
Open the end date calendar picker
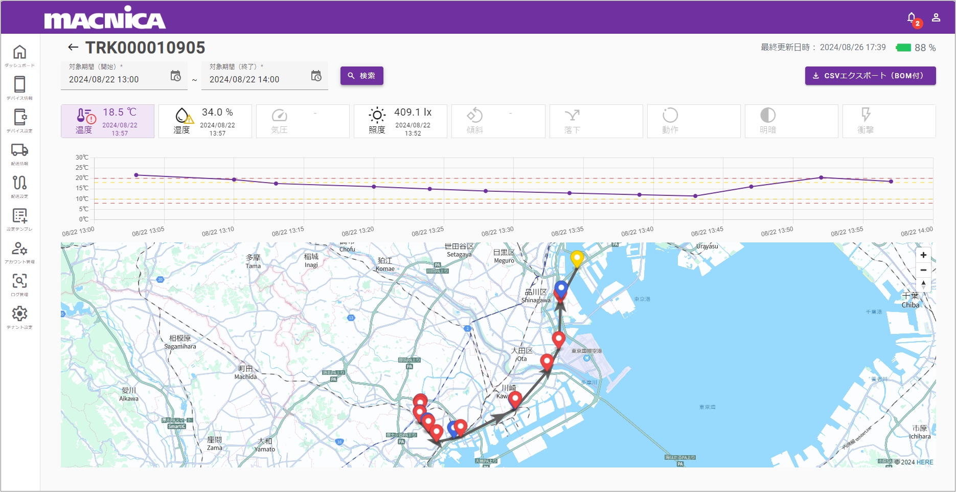click(x=316, y=76)
